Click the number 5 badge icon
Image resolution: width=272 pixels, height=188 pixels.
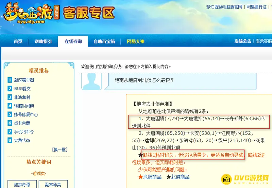click(10, 114)
